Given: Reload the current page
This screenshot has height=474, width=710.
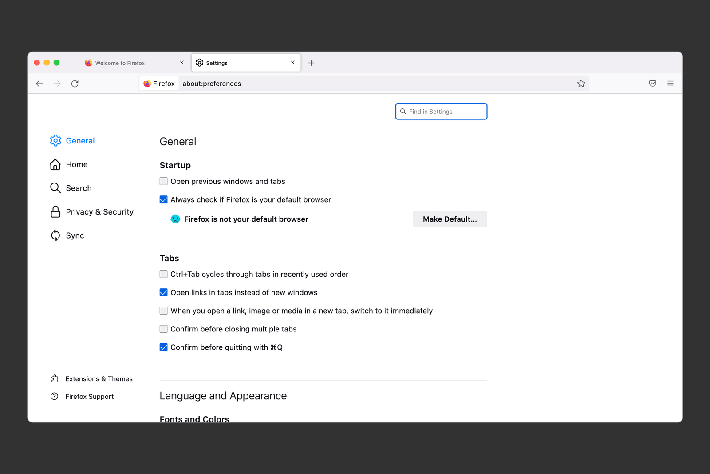Looking at the screenshot, I should coord(75,84).
